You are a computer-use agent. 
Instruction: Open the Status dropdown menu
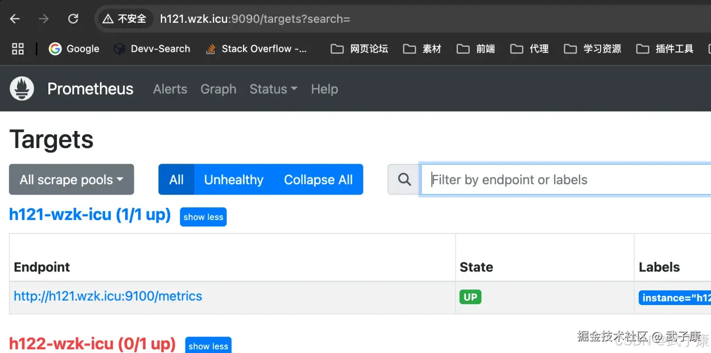coord(273,89)
